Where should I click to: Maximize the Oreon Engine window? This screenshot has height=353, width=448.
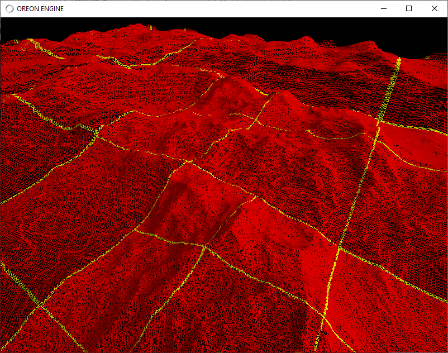[409, 8]
